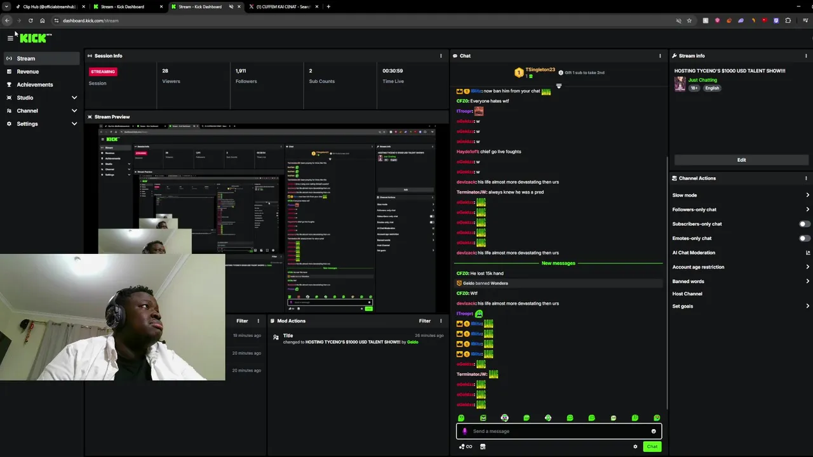Image resolution: width=813 pixels, height=457 pixels.
Task: Open Account age restriction options
Action: click(741, 267)
